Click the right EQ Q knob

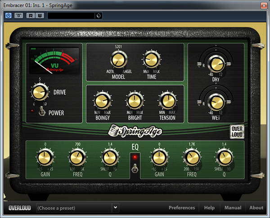(224, 158)
